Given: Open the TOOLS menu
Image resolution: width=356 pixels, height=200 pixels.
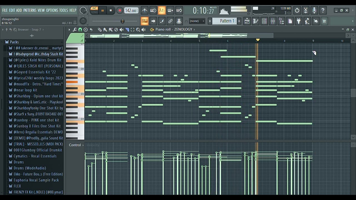Looking at the screenshot, I should (x=63, y=10).
